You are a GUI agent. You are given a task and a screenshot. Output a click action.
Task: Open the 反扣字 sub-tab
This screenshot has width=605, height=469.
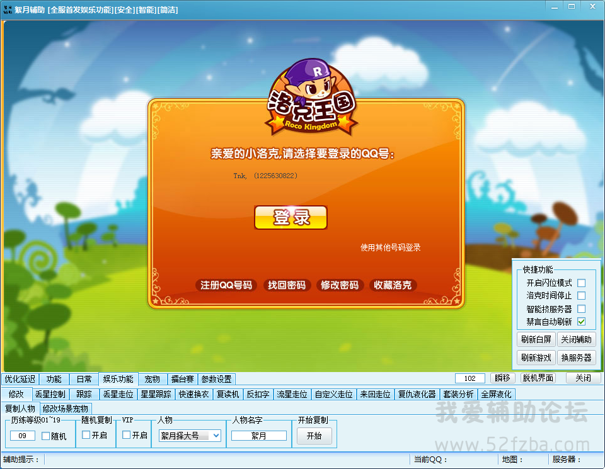click(258, 395)
